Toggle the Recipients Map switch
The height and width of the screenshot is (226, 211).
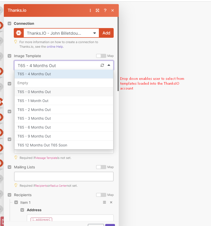click(x=101, y=195)
